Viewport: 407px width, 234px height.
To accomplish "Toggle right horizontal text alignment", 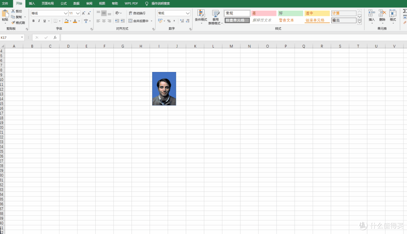I will click(x=110, y=21).
